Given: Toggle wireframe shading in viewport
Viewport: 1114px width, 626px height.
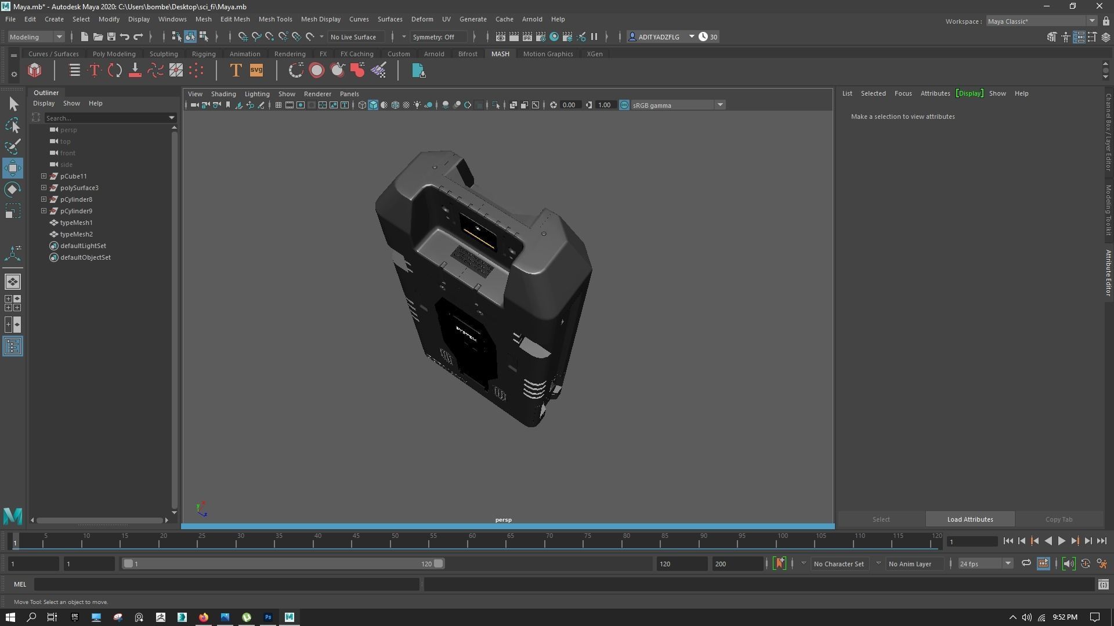Looking at the screenshot, I should click(x=362, y=105).
